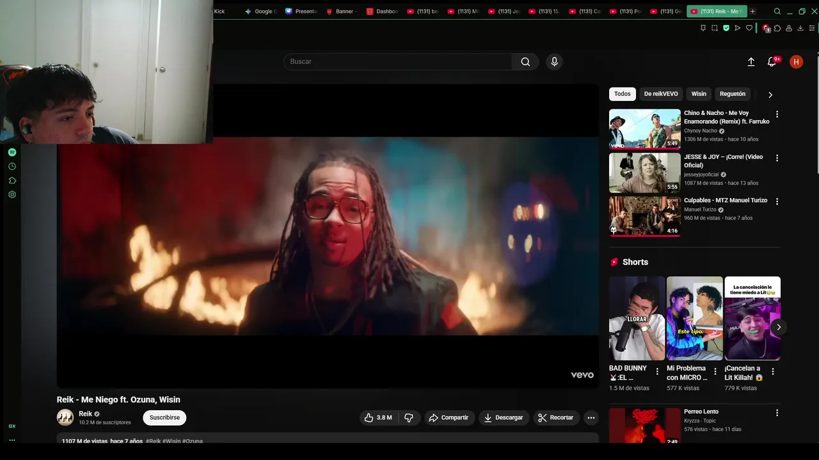Viewport: 819px width, 460px height.
Task: Like the video with thumbs up
Action: pyautogui.click(x=378, y=418)
